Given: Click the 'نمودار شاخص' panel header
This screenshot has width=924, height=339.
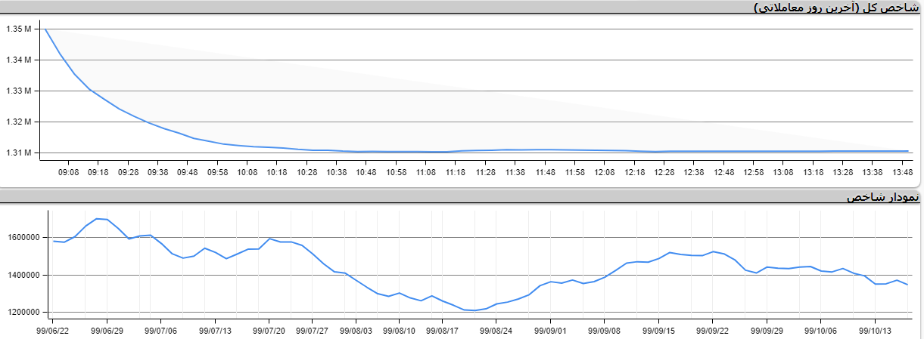Looking at the screenshot, I should [x=882, y=197].
